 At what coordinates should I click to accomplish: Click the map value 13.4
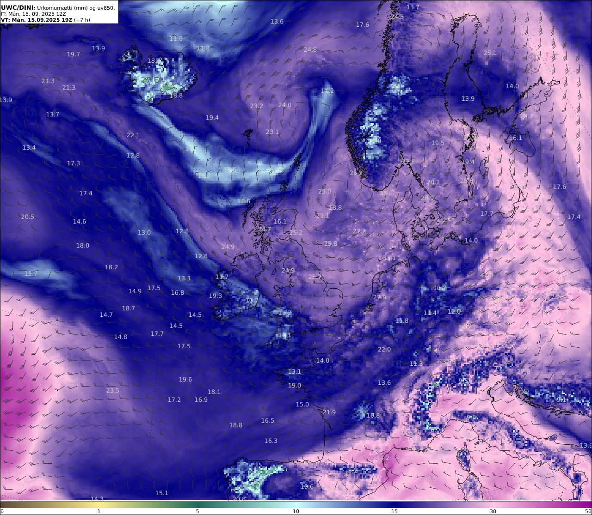[29, 148]
